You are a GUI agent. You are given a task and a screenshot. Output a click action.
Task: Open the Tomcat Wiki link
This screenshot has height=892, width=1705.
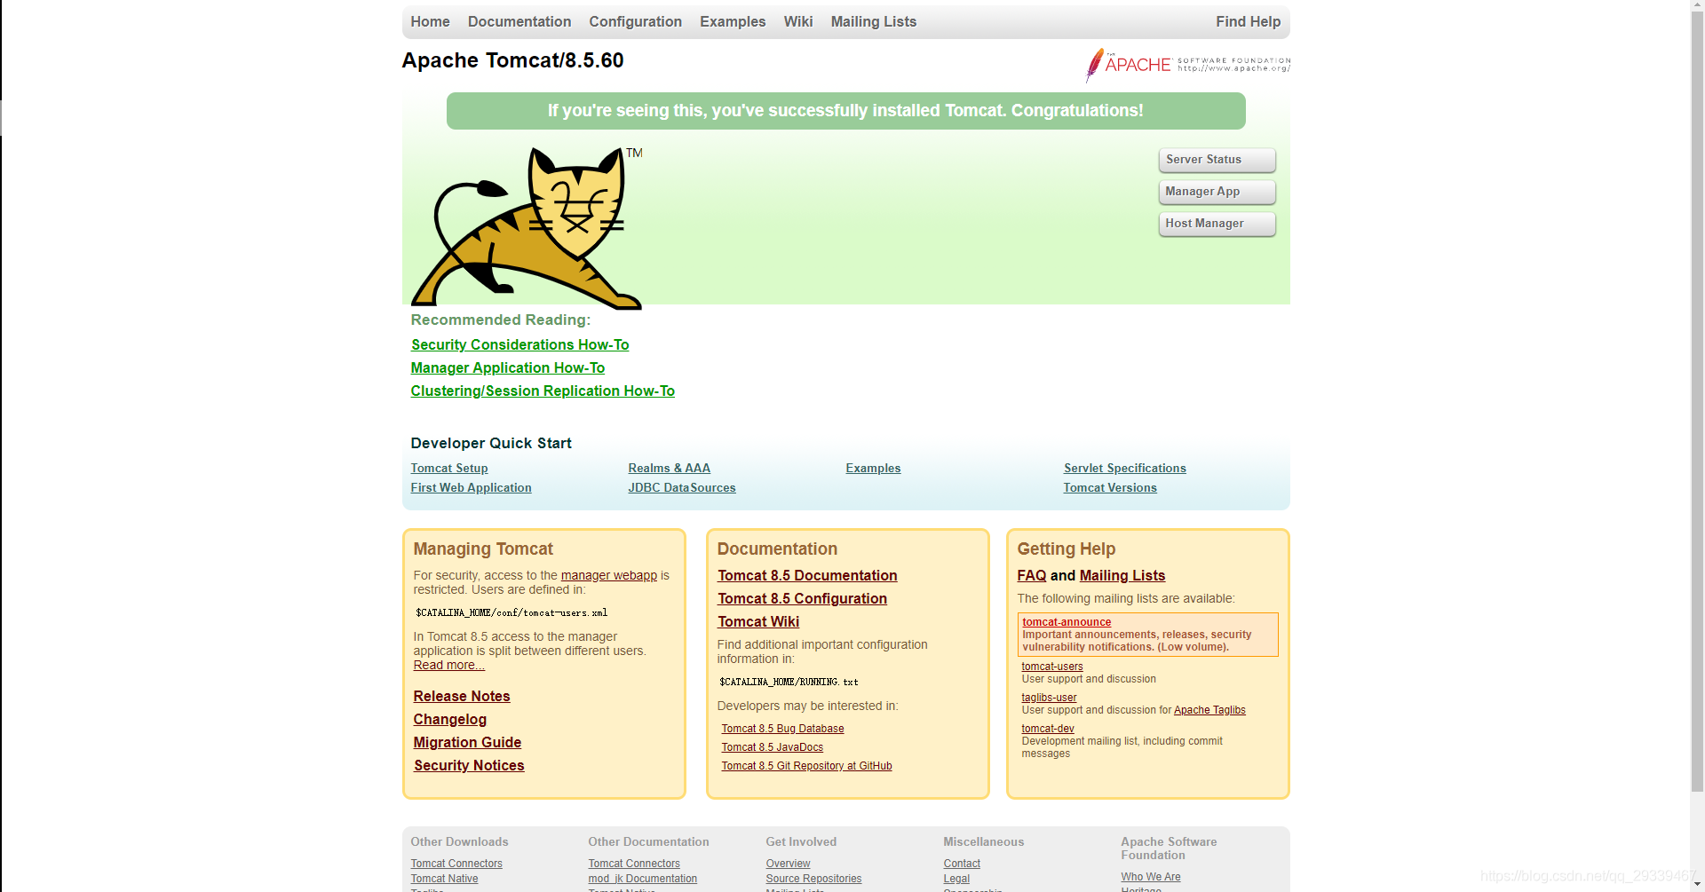pyautogui.click(x=758, y=621)
